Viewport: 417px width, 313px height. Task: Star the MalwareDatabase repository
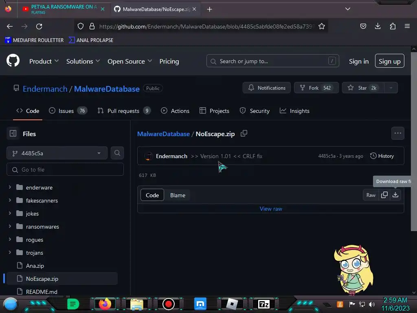coord(363,88)
